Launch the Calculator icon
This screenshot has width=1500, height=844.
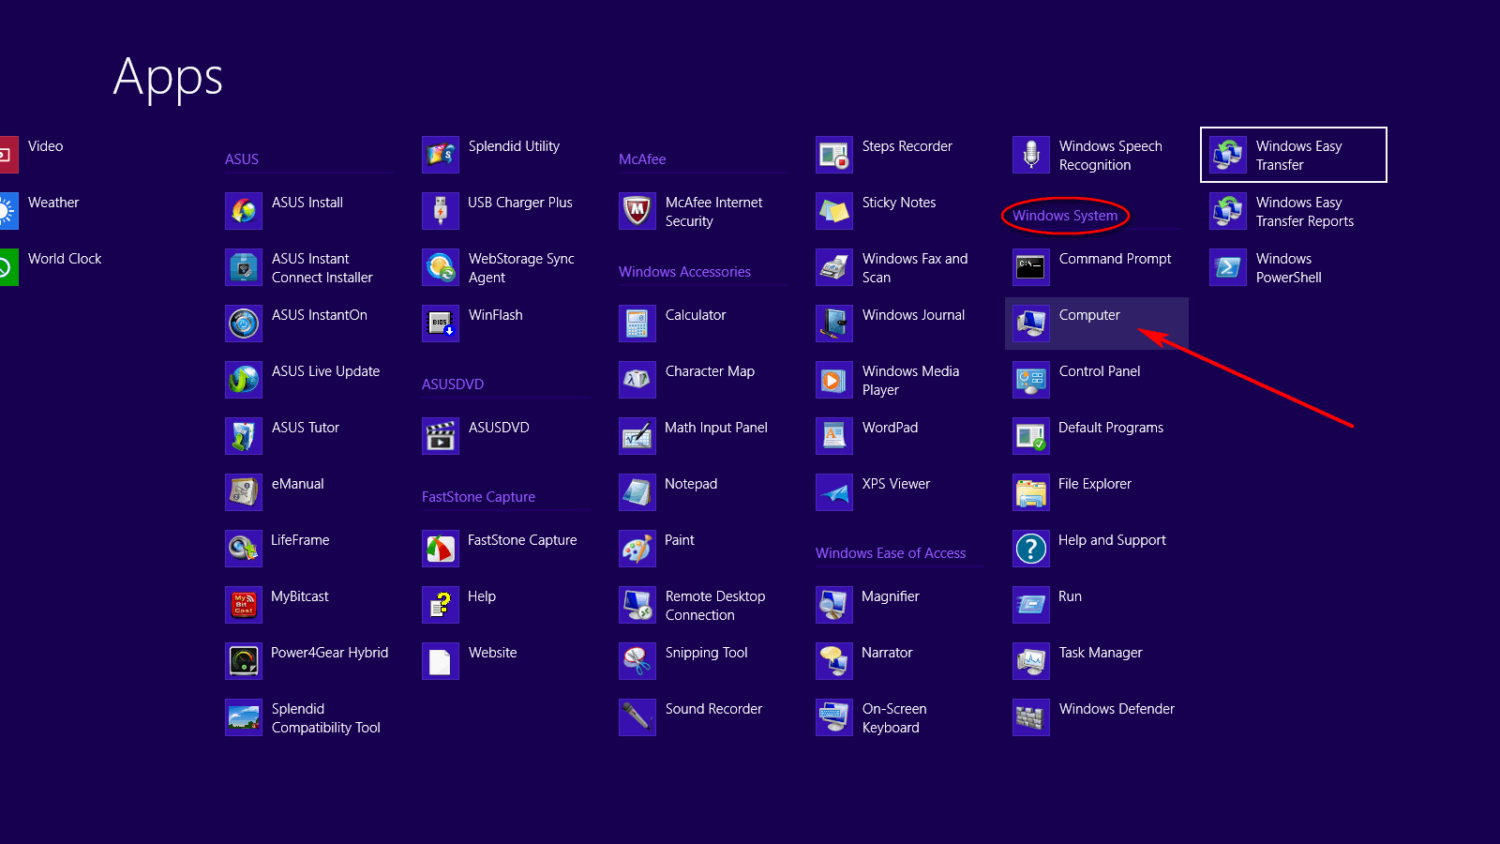pyautogui.click(x=637, y=324)
